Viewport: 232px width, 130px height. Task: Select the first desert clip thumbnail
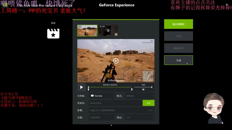tap(87, 31)
